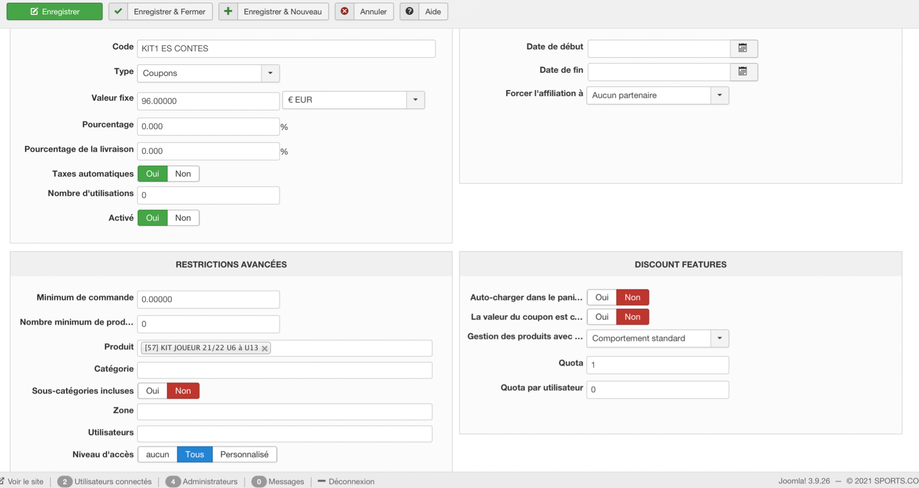
Task: Remove the KIT JOUEUR product tag
Action: pos(265,348)
